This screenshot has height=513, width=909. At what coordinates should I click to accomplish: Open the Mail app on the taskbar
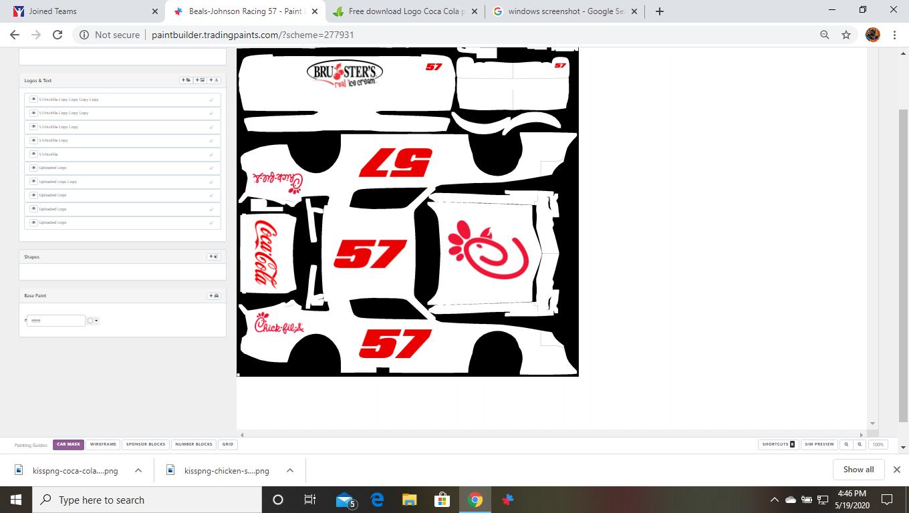(345, 500)
